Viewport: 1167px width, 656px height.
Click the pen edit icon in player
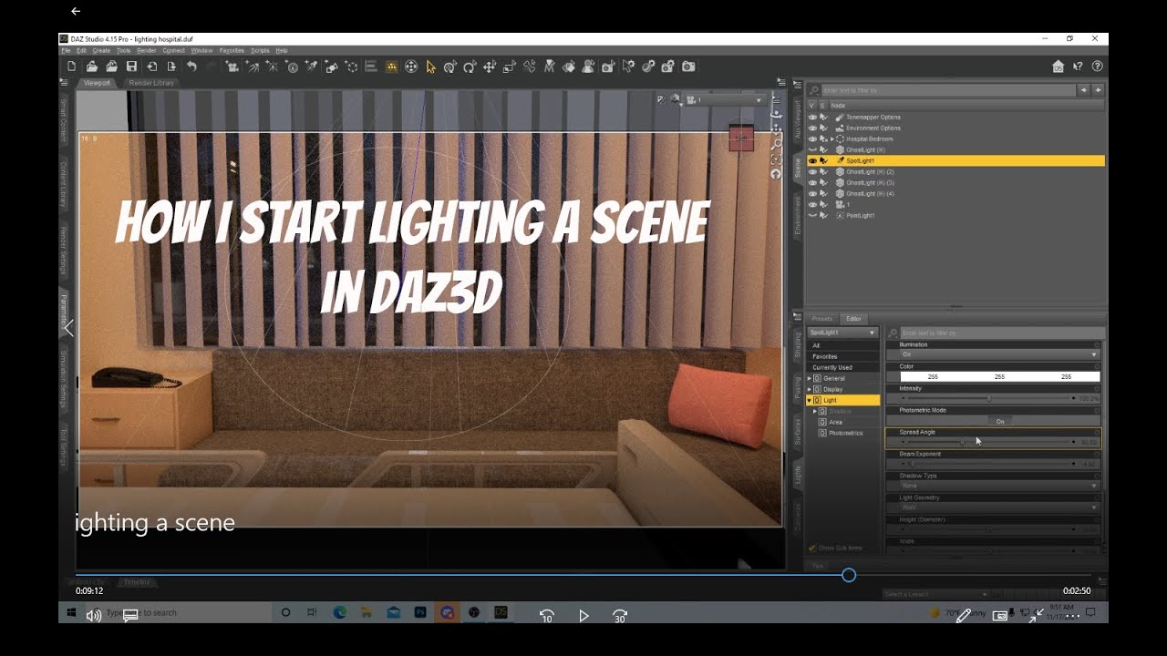point(963,616)
